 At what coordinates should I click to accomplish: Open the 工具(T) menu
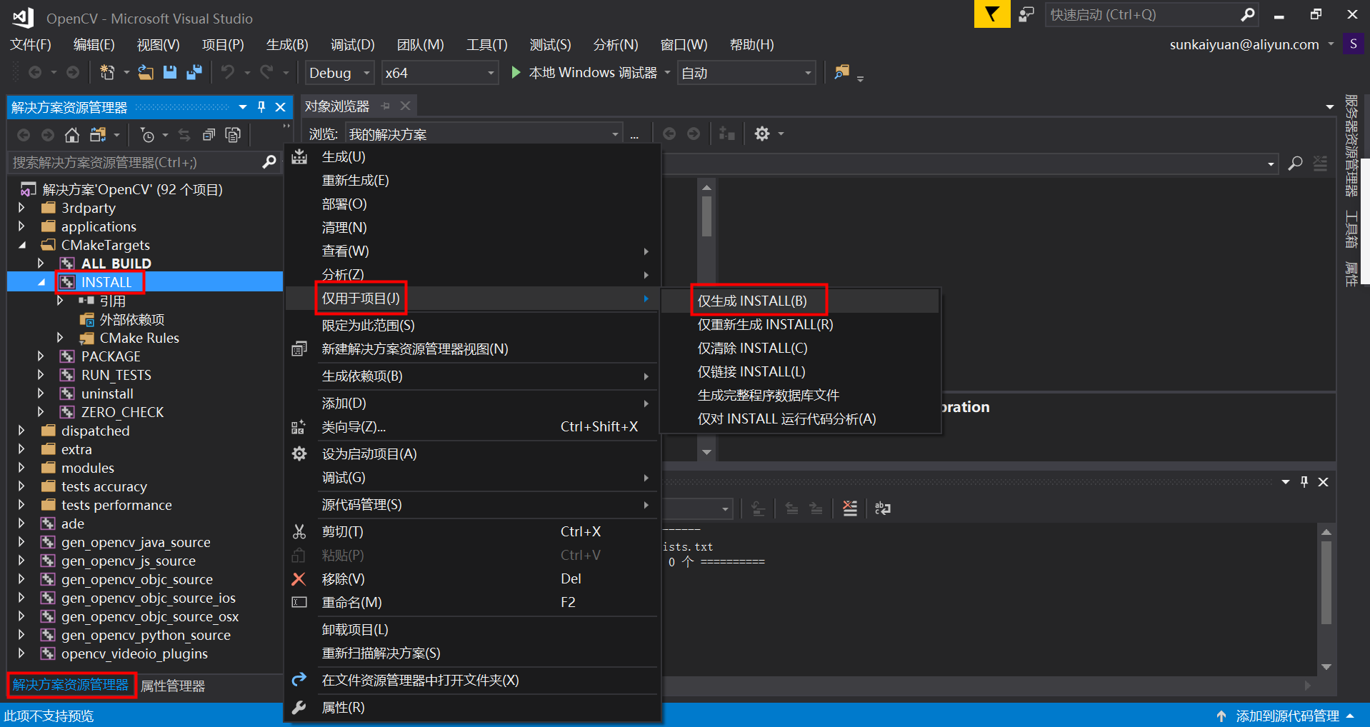487,44
